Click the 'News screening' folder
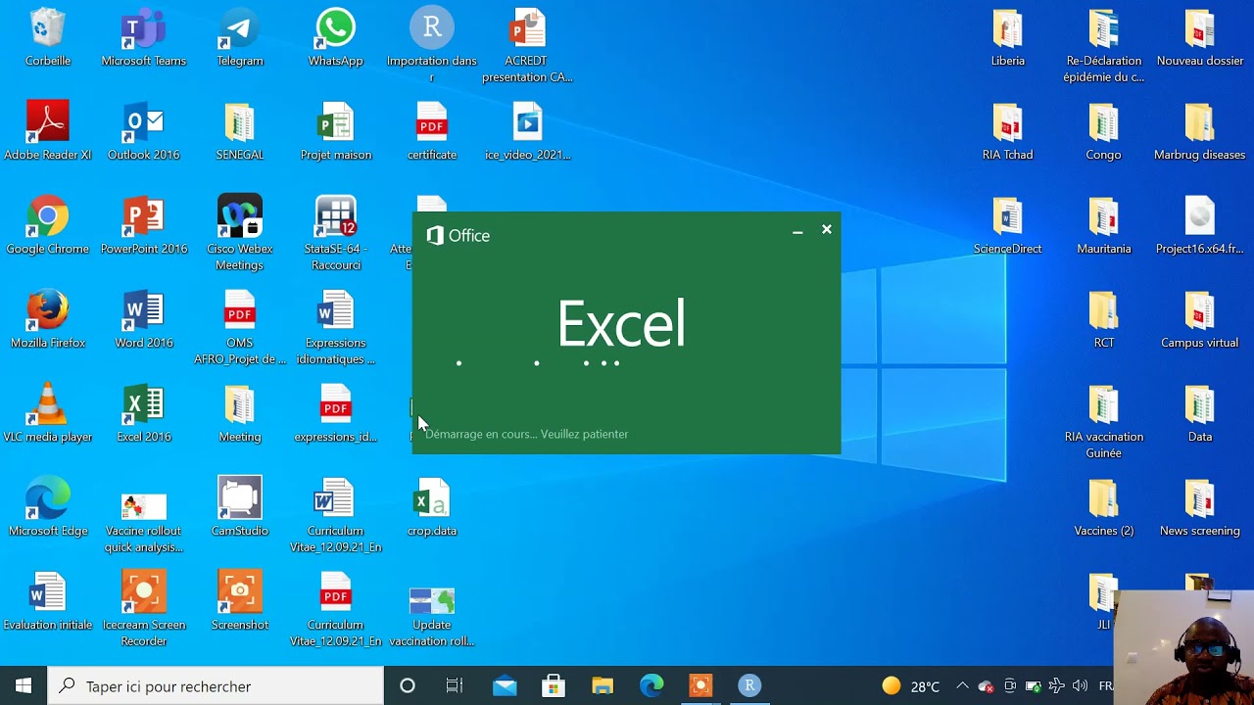 [x=1200, y=507]
